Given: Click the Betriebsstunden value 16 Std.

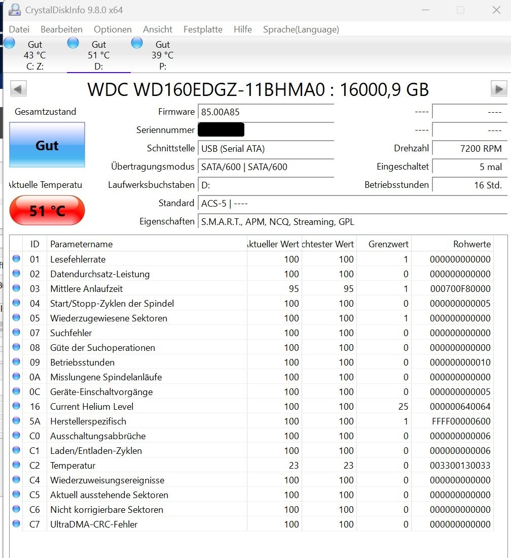Looking at the screenshot, I should point(470,185).
